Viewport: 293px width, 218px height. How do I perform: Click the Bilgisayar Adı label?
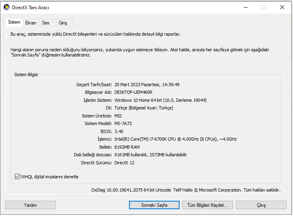99,92
